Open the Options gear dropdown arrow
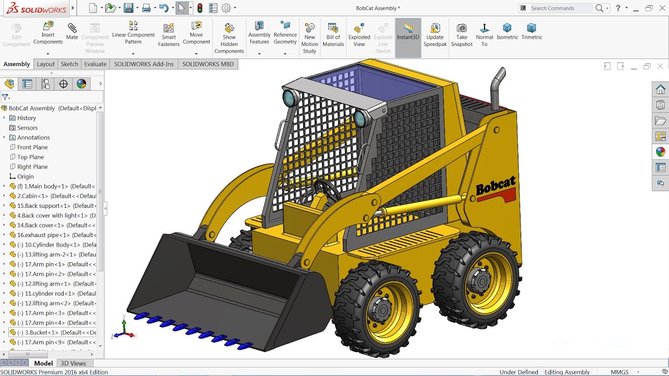Screen dimensions: 669x376 (235, 8)
